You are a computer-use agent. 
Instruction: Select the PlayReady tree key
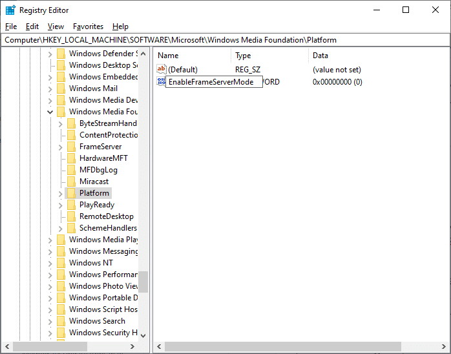(x=97, y=205)
